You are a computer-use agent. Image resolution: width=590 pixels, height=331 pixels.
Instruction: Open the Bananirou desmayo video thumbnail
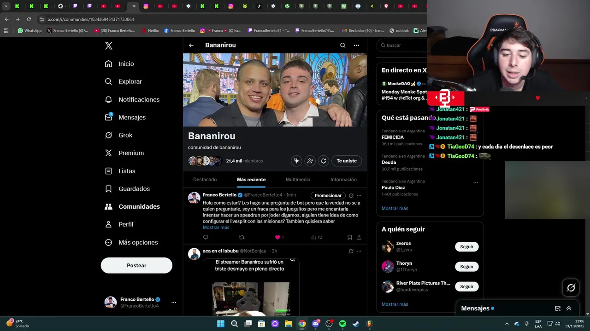[x=251, y=287]
